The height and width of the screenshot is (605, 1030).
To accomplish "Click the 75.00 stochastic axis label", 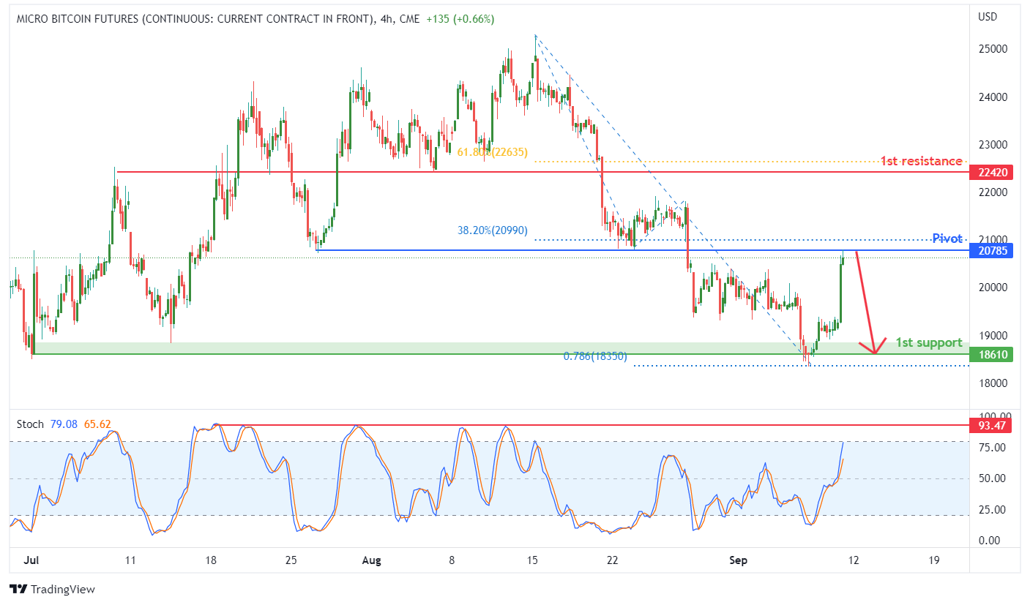I will [x=991, y=447].
